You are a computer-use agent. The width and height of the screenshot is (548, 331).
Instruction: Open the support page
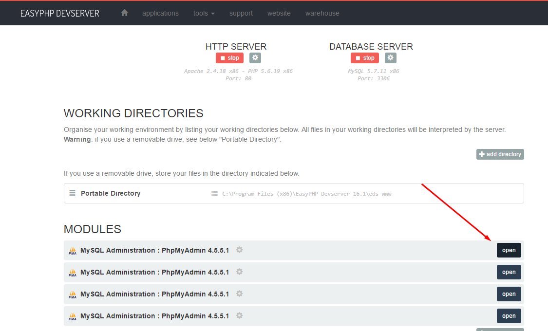click(x=241, y=13)
